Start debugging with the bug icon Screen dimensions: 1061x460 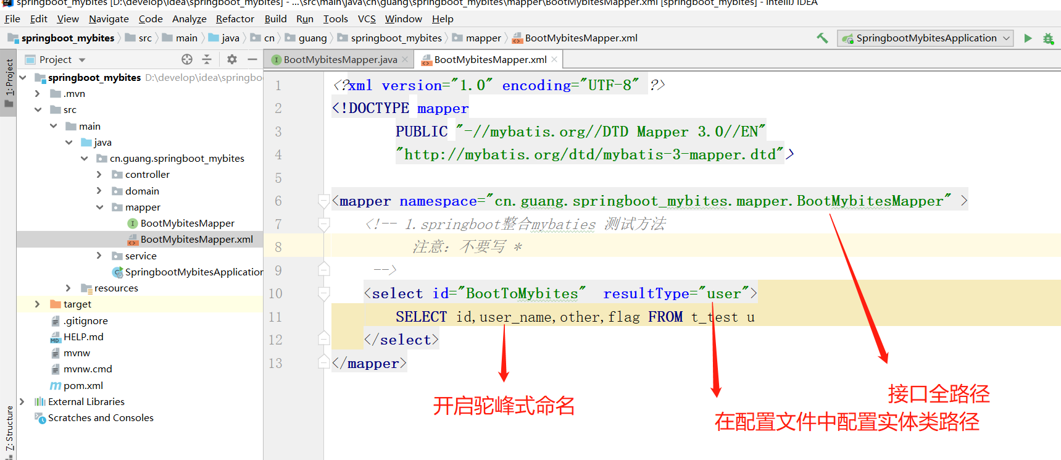pos(1048,38)
